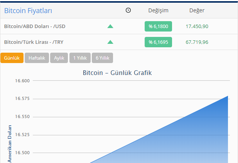Click the 16.550 axis label
The image size is (238, 163).
tap(22, 116)
